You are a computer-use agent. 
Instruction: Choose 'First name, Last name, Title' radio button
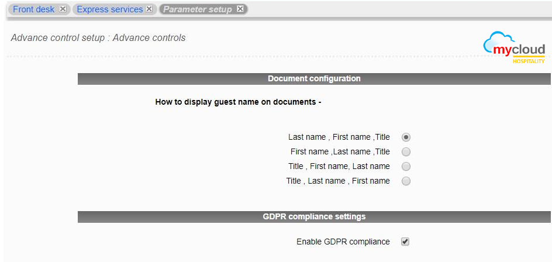pos(406,151)
